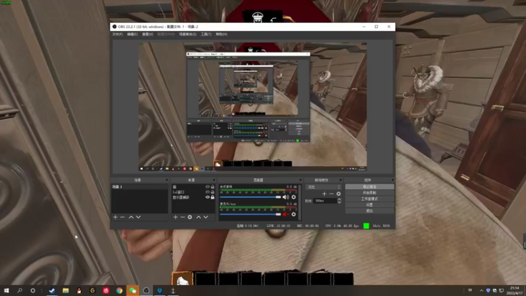Open transition properties gear icon

coord(339,193)
